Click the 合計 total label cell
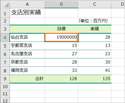This screenshot has height=103, width=125. pyautogui.click(x=27, y=79)
